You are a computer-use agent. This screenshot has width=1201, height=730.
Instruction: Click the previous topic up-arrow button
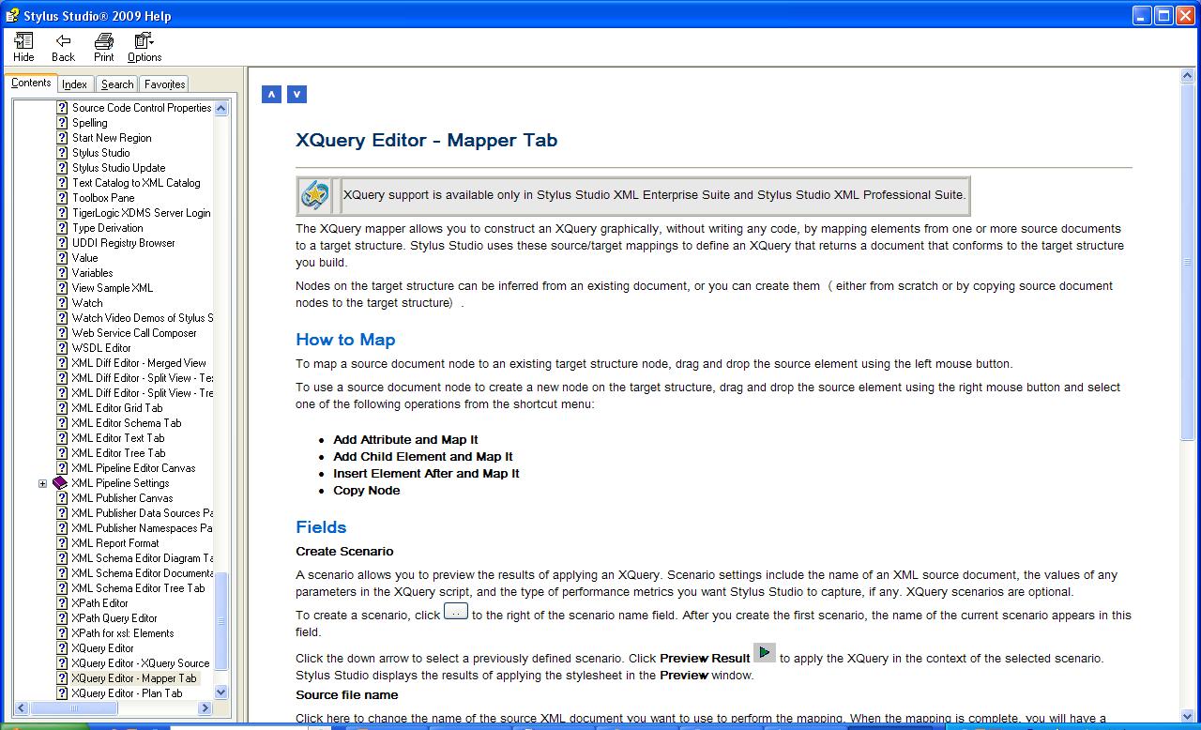coord(271,94)
